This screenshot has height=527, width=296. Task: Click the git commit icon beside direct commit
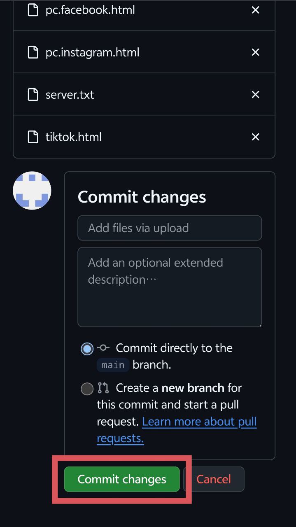coord(103,348)
